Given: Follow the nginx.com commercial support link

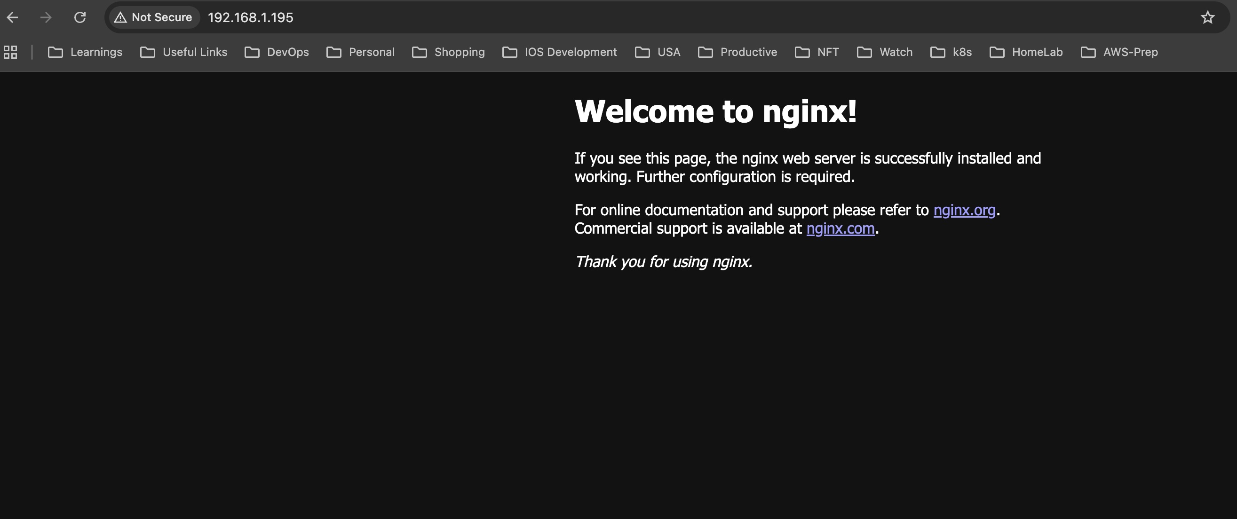Looking at the screenshot, I should pos(841,228).
